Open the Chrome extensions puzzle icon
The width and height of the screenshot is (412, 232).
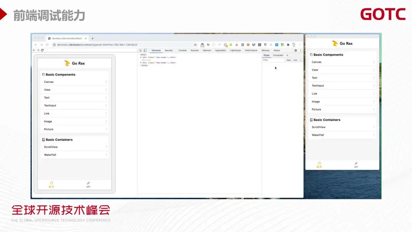288,45
